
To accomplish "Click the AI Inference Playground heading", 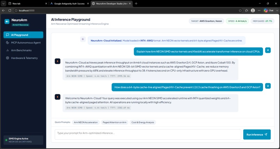I will click(71, 19).
